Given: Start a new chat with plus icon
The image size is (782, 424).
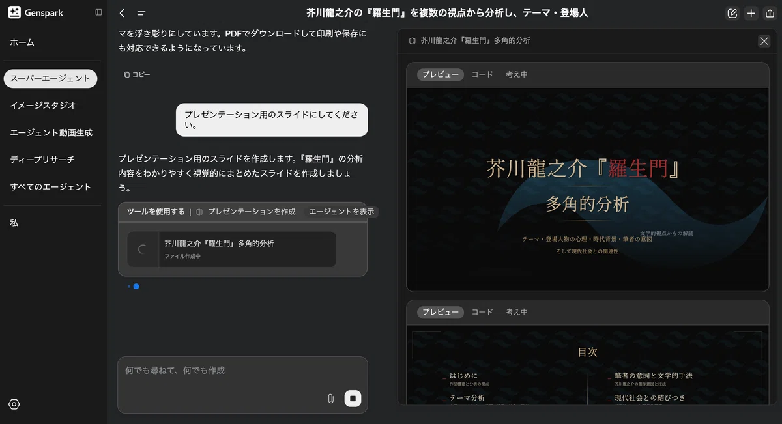Looking at the screenshot, I should point(751,13).
